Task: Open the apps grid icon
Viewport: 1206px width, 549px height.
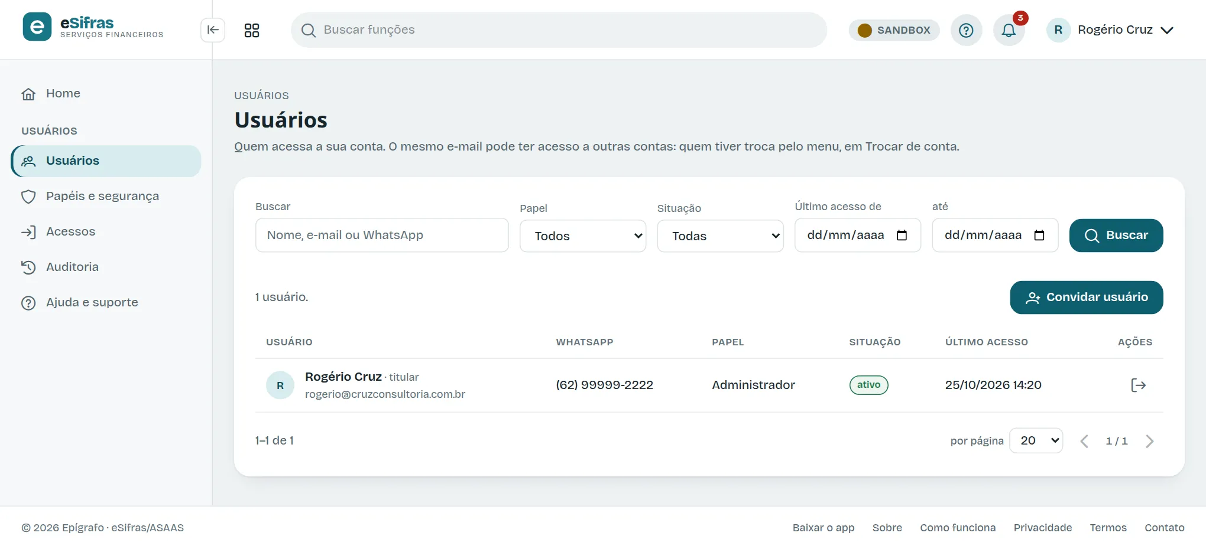Action: 252,30
